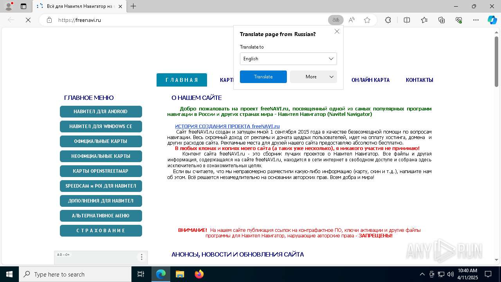Open АЛЬТЕРНАТИВНОЕ МЕНЮ button

click(x=101, y=216)
